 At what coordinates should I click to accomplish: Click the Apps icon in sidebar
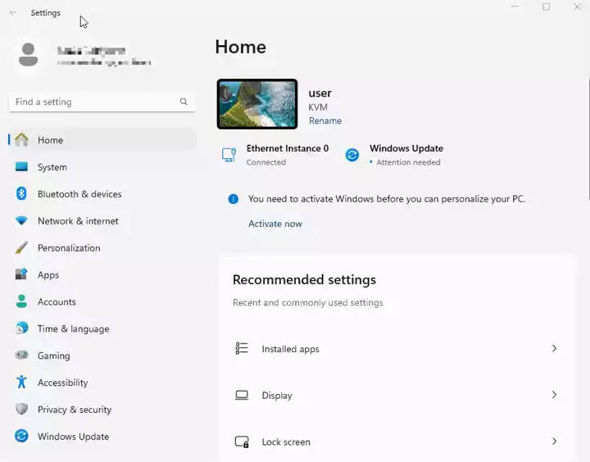pyautogui.click(x=21, y=274)
